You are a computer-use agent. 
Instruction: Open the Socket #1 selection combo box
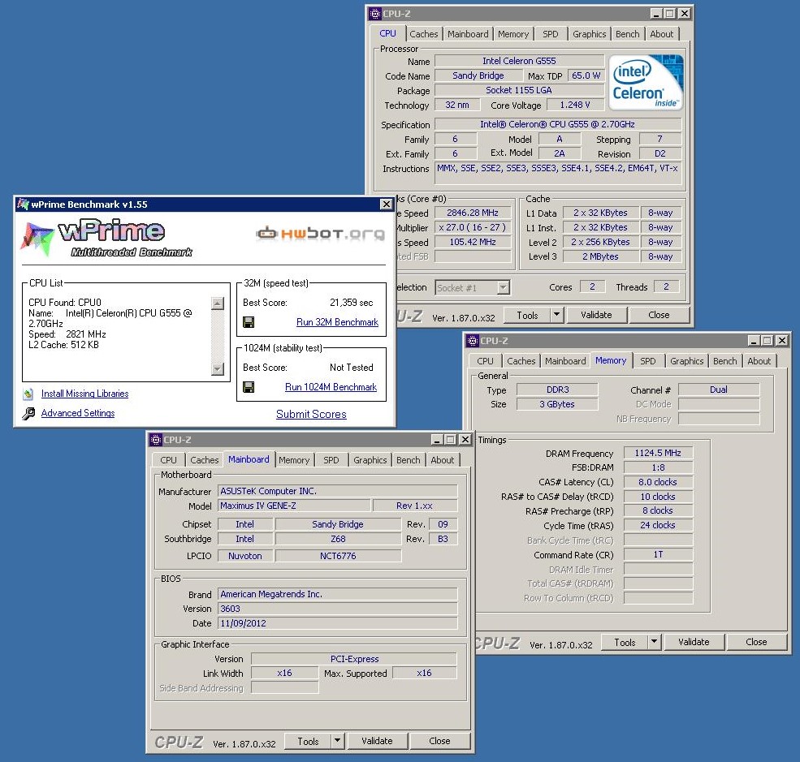coord(472,287)
